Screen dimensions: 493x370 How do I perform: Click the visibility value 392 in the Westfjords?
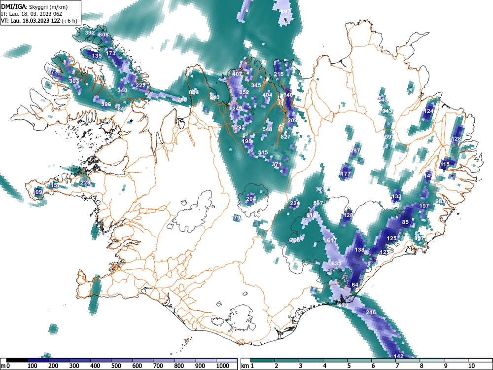90,33
